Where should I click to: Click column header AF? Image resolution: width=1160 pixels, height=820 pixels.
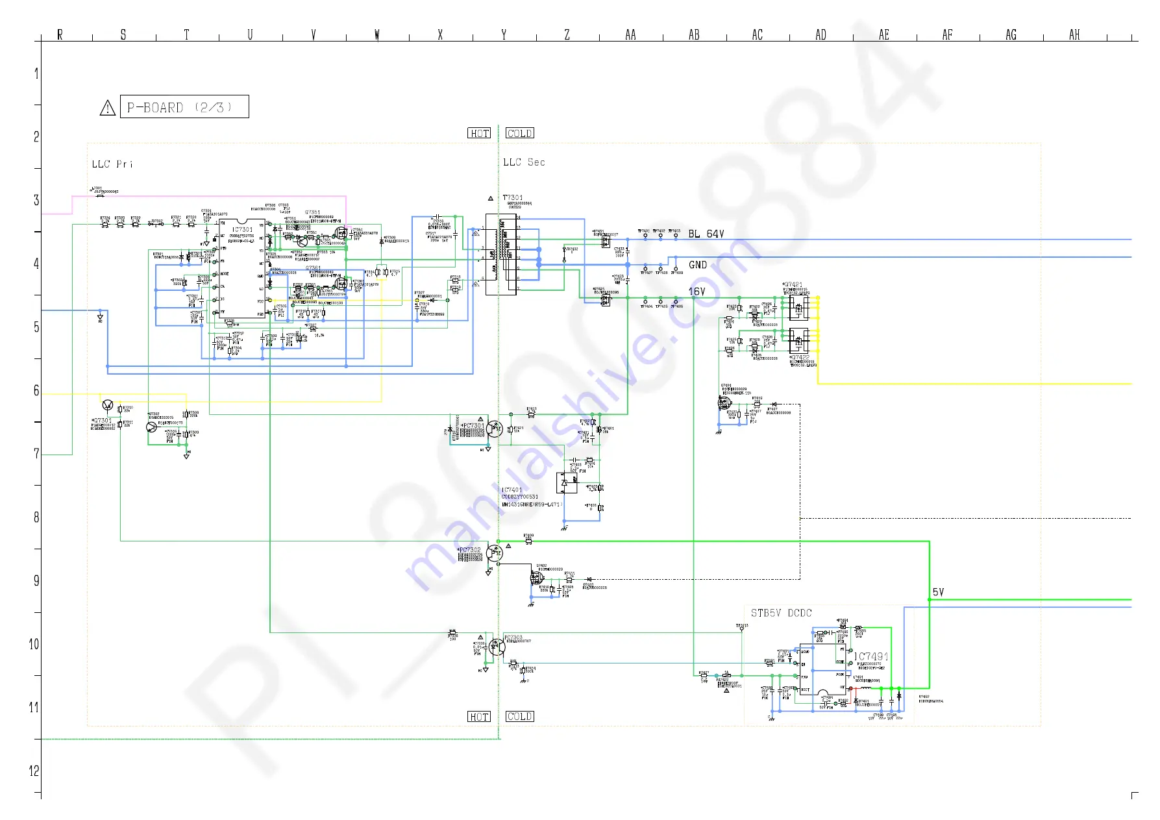(x=947, y=34)
